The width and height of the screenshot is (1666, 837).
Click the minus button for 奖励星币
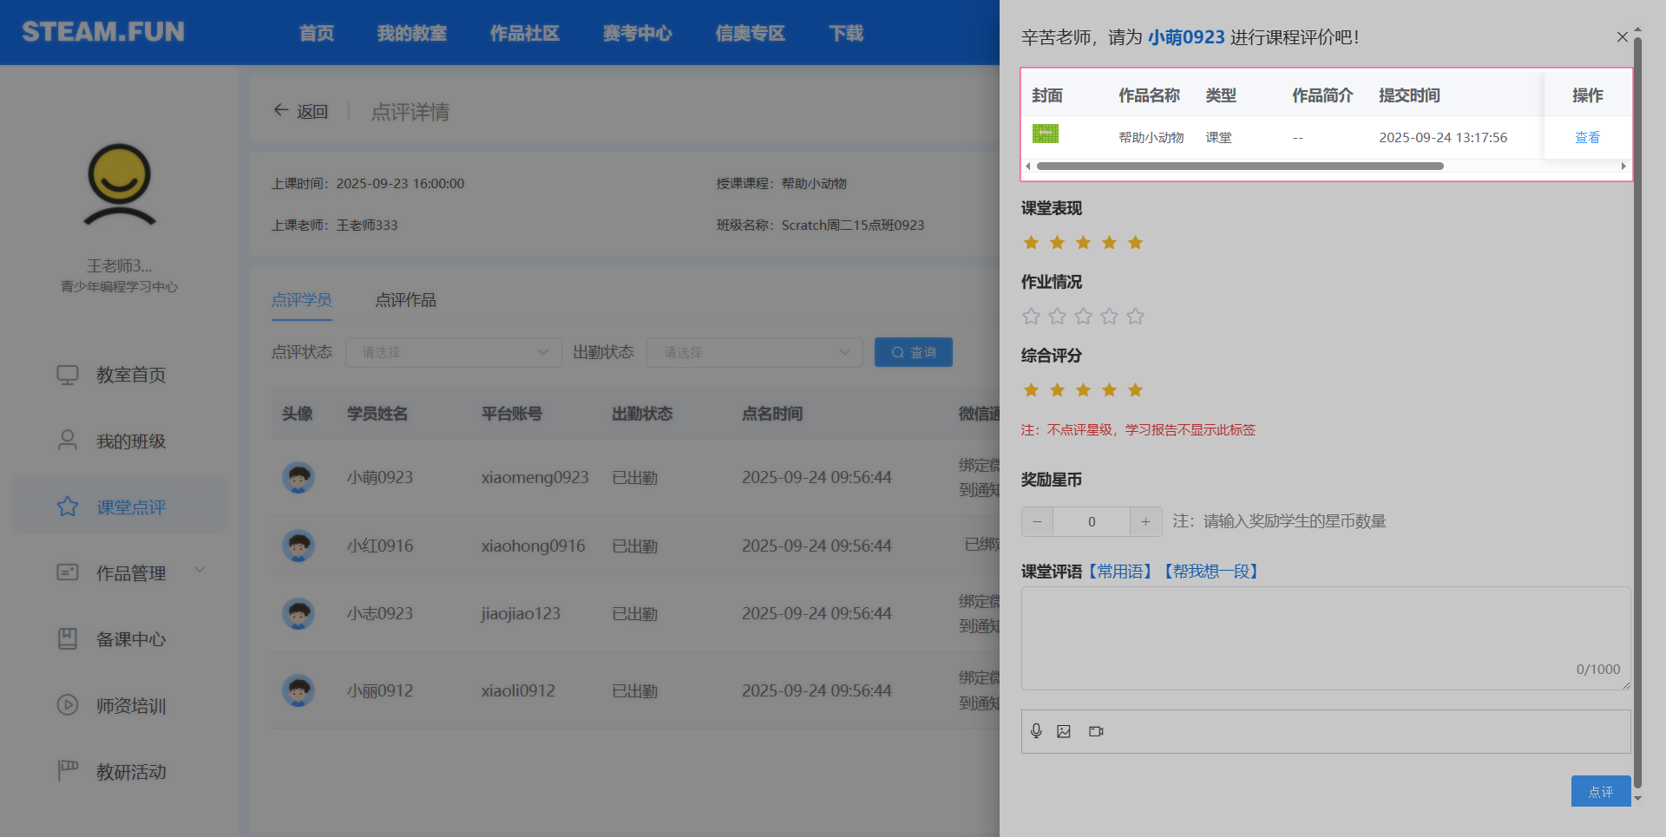click(1037, 521)
